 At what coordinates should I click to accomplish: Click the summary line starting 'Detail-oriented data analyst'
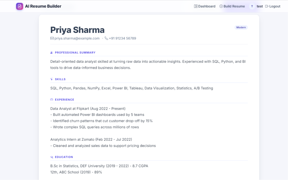[x=148, y=61]
